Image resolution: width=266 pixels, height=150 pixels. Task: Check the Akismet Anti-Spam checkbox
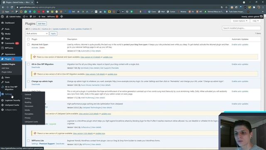[x=28, y=45]
